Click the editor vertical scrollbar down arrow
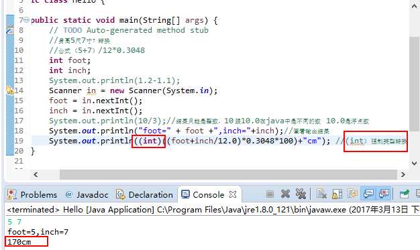420x250 pixels. [x=414, y=164]
